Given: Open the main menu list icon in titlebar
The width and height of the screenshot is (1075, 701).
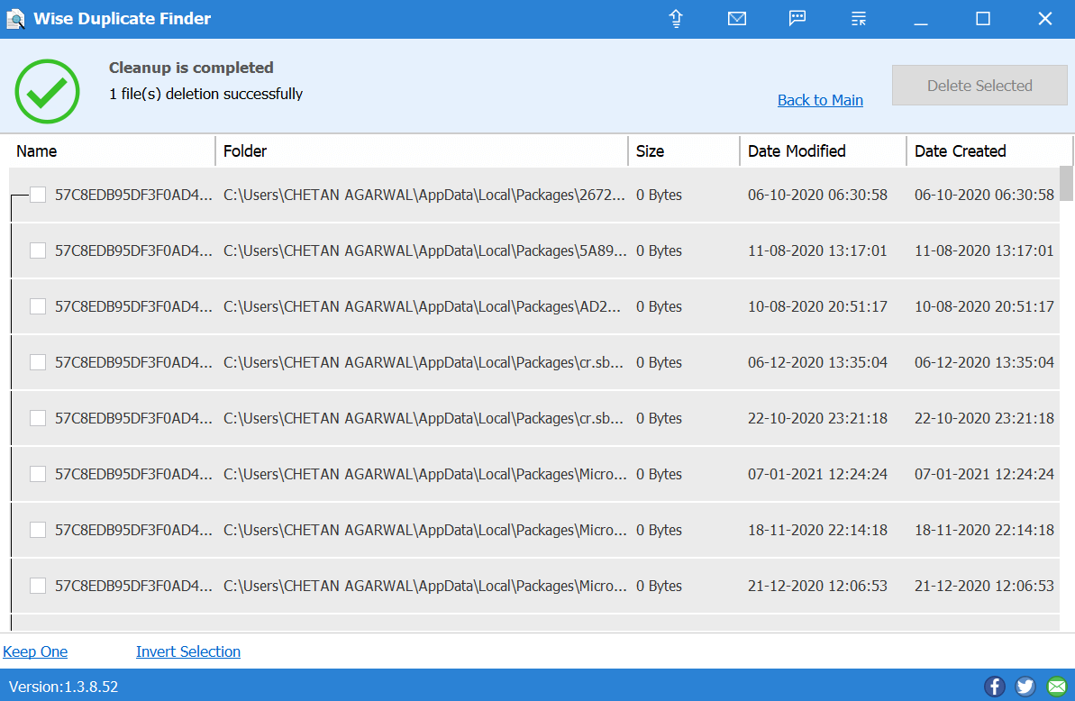Looking at the screenshot, I should click(x=858, y=18).
